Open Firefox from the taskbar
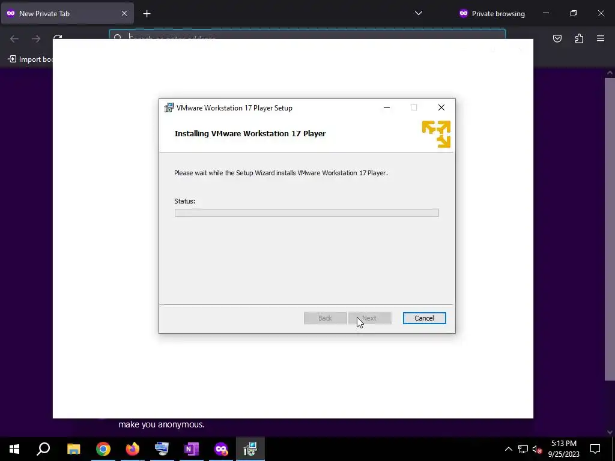Screen dimensions: 615x461 (133, 449)
